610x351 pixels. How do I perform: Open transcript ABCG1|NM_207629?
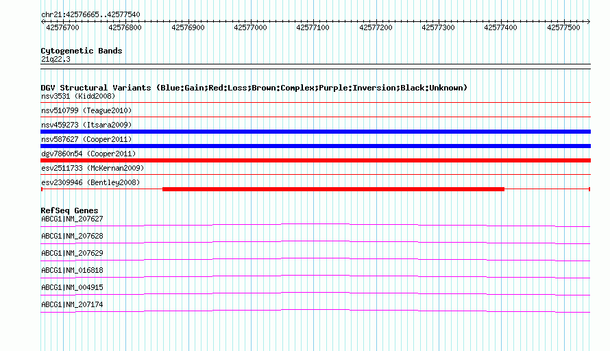[72, 254]
